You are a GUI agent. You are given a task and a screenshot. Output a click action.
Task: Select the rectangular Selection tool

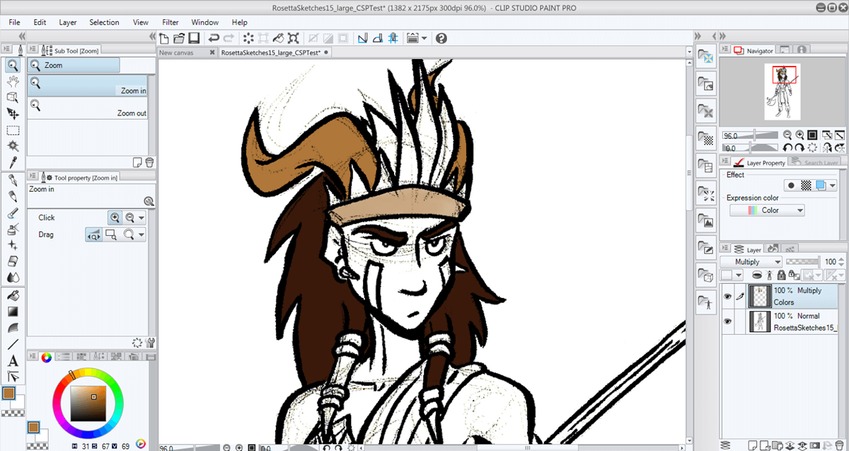pos(12,130)
